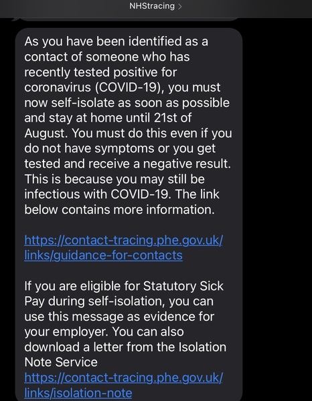312x401 pixels.
Task: Tap the partially visible previous message bubble
Action: pyautogui.click(x=128, y=19)
